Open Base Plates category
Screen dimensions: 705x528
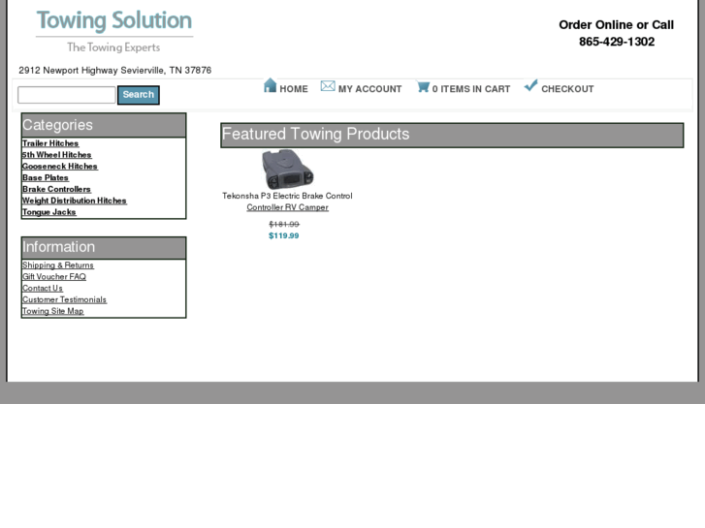point(46,177)
